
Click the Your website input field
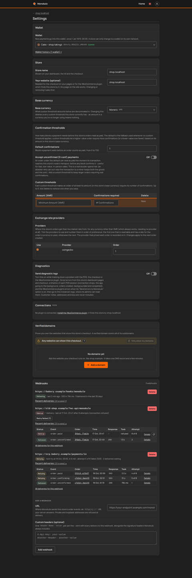[132, 82]
